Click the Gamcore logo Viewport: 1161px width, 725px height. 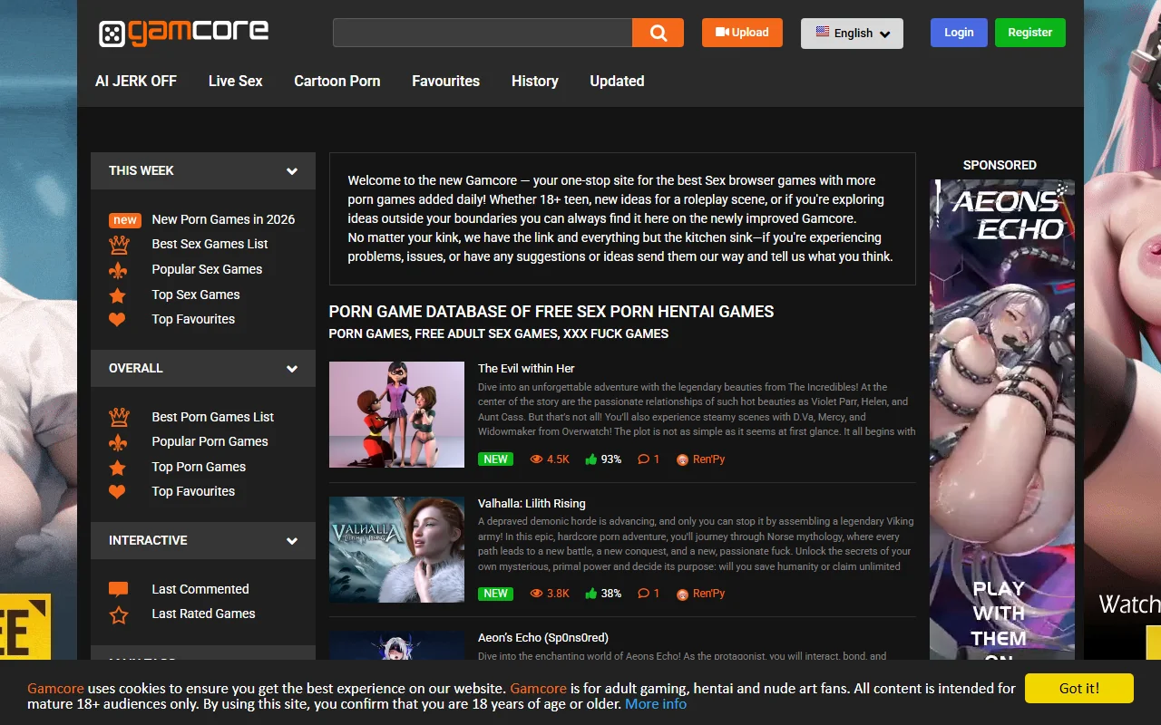coord(181,31)
